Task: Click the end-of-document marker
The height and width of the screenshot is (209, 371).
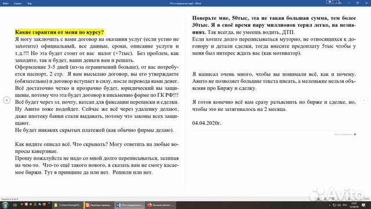Action: pos(345,134)
